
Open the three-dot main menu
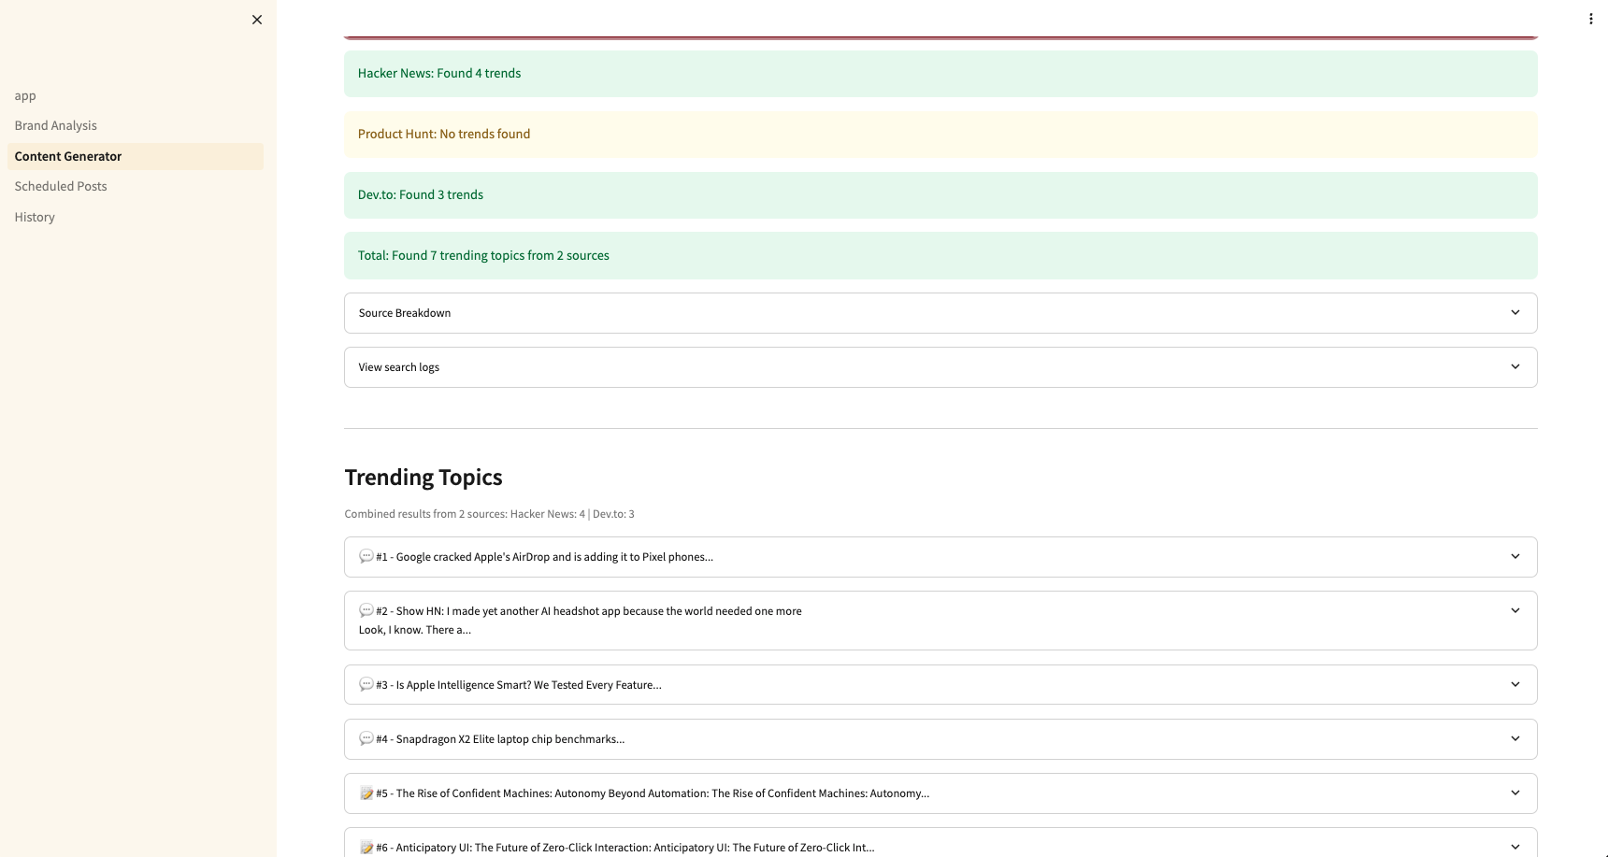1590,19
